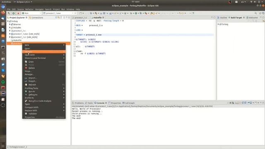Viewport: 265px width, 149px height.
Task: Click Run C/C++ Code Analysis
Action: click(x=44, y=101)
